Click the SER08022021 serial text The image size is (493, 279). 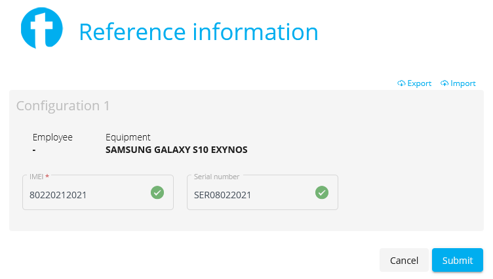coord(222,195)
